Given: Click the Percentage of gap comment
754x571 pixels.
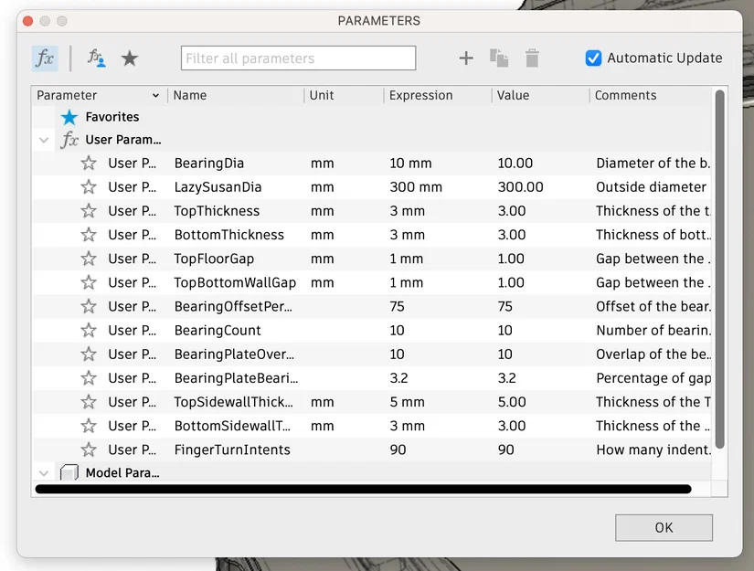Looking at the screenshot, I should (653, 378).
